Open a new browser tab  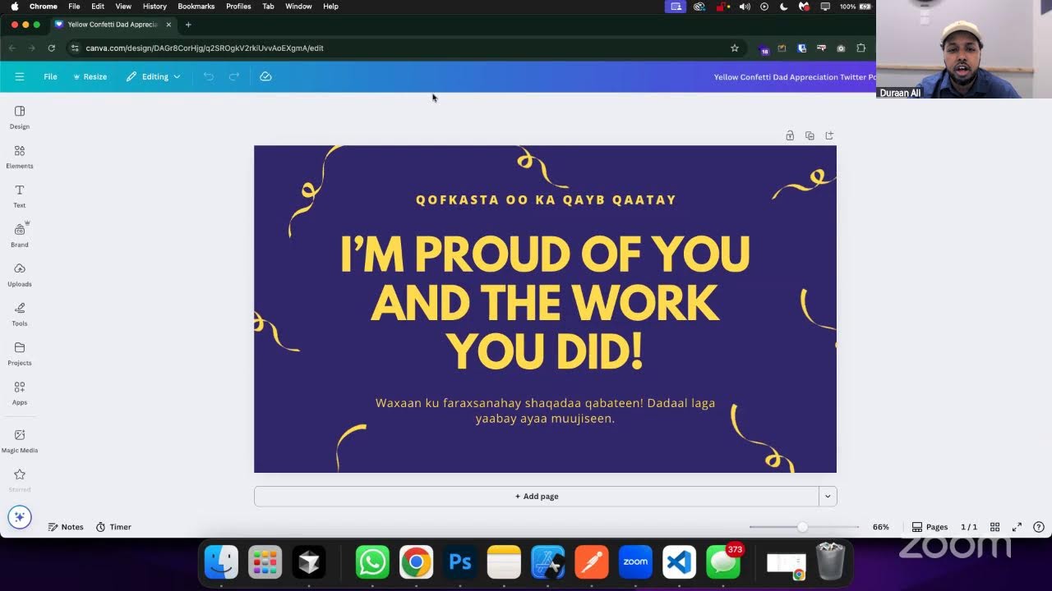pos(188,25)
